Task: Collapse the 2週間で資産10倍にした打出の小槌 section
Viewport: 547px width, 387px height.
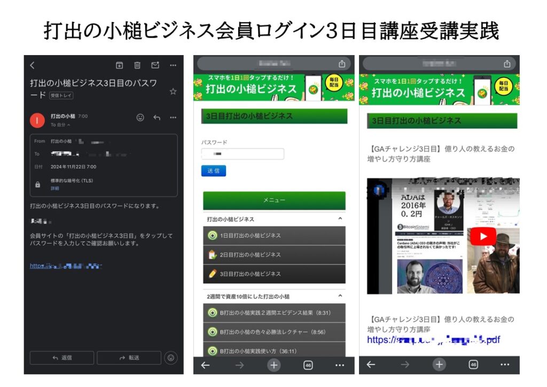Action: click(340, 296)
